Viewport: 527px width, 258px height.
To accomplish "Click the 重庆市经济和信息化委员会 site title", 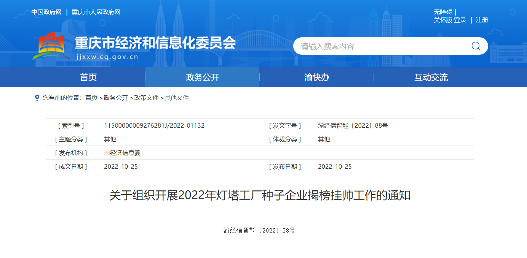I will [155, 43].
